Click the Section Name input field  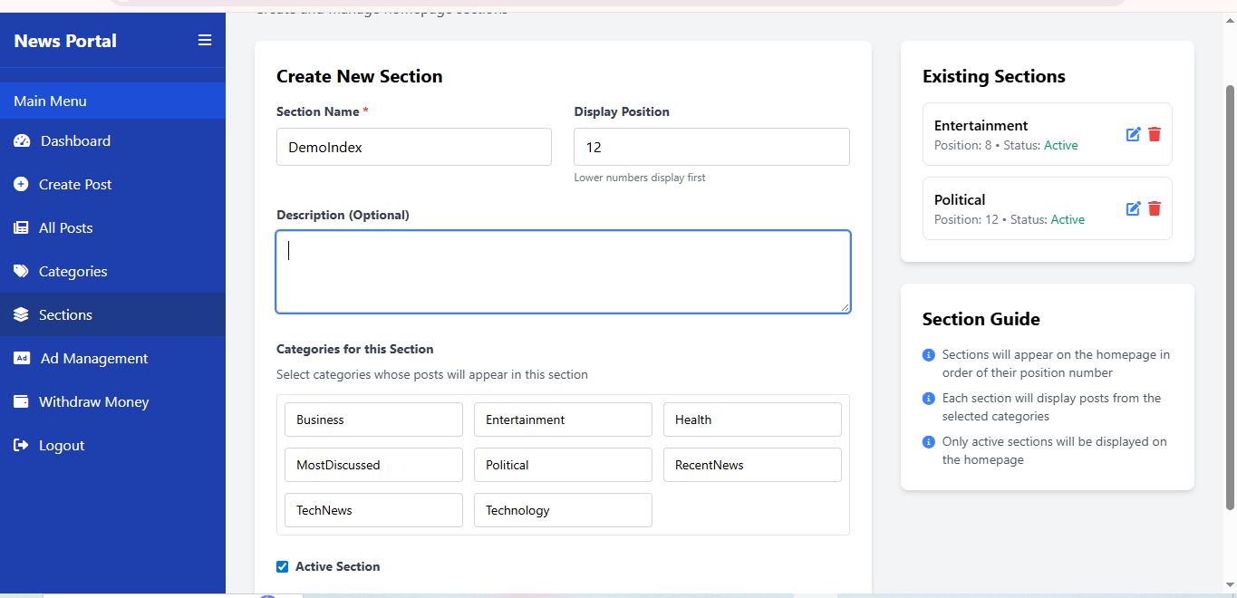[x=413, y=147]
